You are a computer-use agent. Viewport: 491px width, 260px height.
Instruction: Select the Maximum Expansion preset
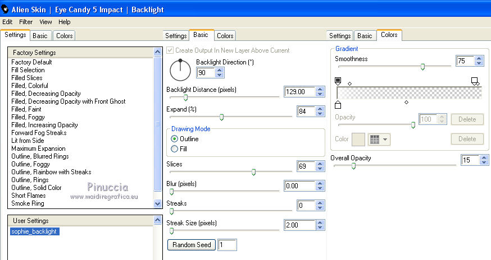[39, 148]
